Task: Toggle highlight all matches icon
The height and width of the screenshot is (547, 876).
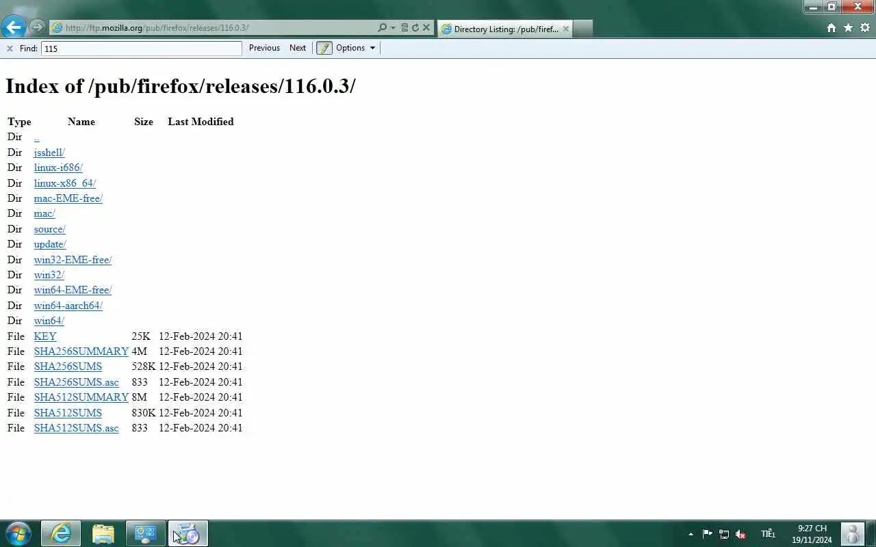Action: pos(324,48)
